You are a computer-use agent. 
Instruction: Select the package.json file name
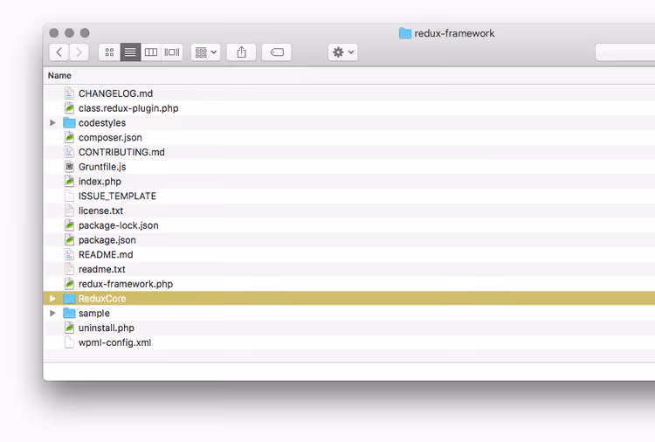tap(107, 240)
